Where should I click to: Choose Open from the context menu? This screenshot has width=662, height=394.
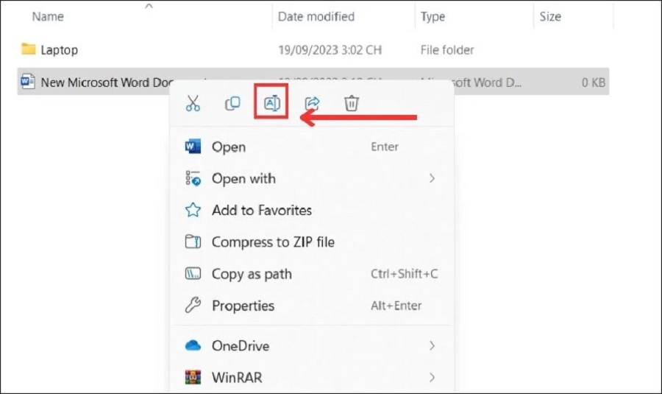pyautogui.click(x=312, y=147)
